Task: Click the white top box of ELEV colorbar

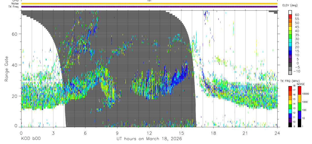Action: click(x=290, y=12)
